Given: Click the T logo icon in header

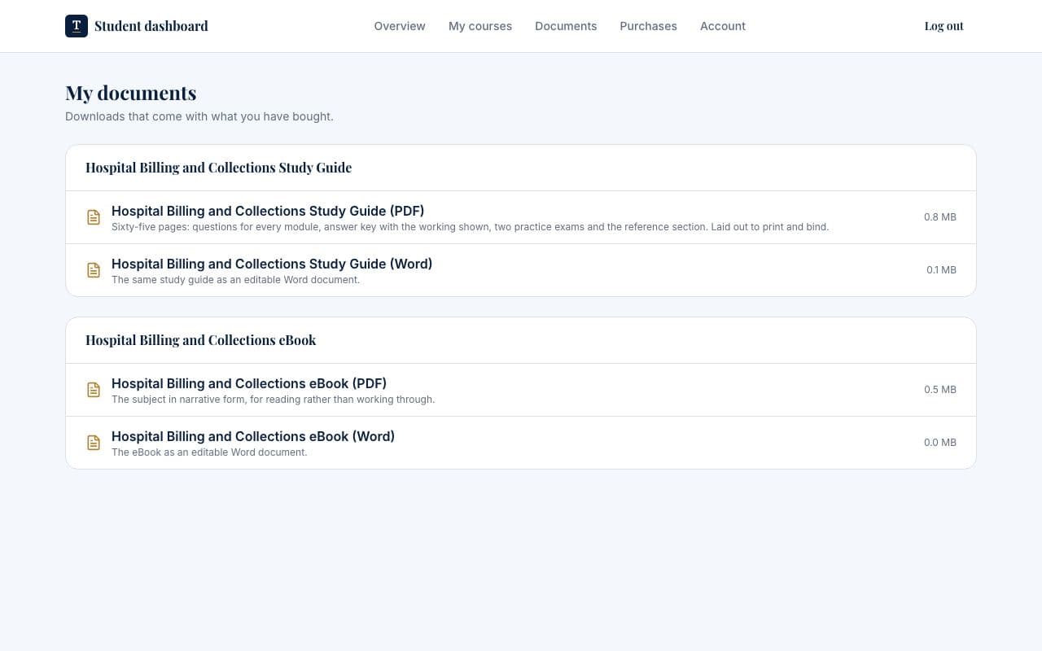Looking at the screenshot, I should 77,26.
